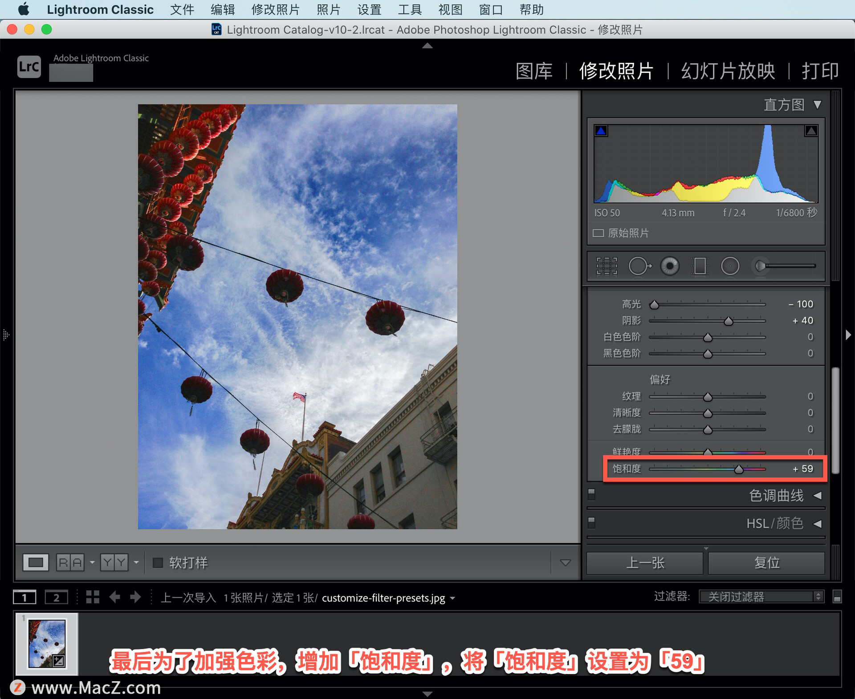Open the 修改照片 menu in menu bar
This screenshot has height=699, width=855.
(x=275, y=9)
